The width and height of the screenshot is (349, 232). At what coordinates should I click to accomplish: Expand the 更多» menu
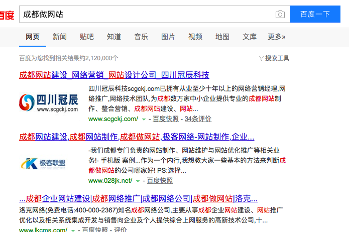[x=277, y=37]
